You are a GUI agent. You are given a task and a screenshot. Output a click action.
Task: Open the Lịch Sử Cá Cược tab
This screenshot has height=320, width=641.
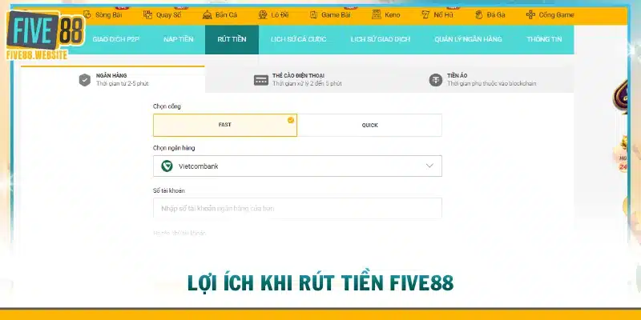[x=298, y=39]
